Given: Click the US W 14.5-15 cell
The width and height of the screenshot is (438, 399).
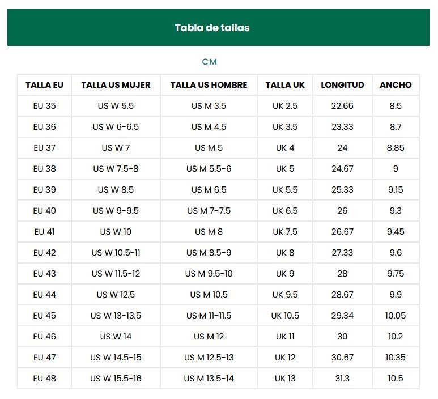Looking at the screenshot, I should pos(116,358).
